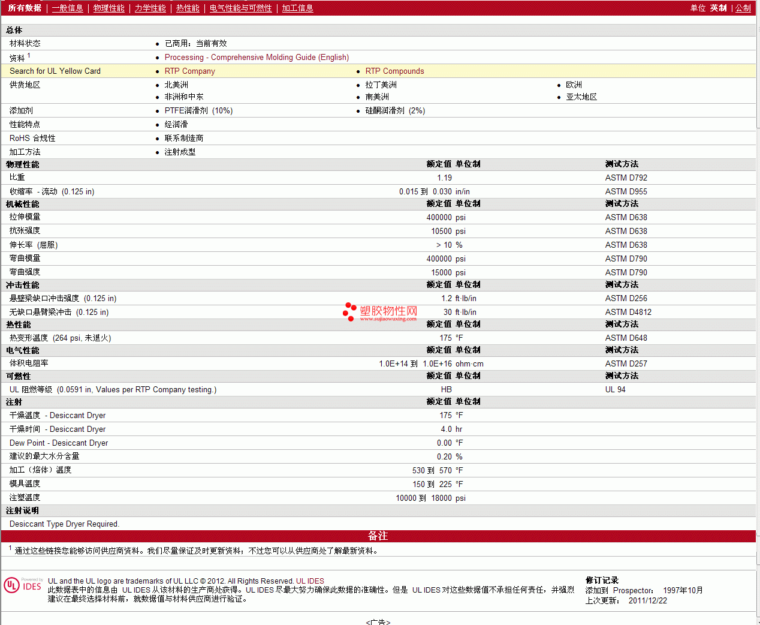Click the 热变形温度 property row label
Viewport: 760px width, 625px height.
tap(60, 338)
